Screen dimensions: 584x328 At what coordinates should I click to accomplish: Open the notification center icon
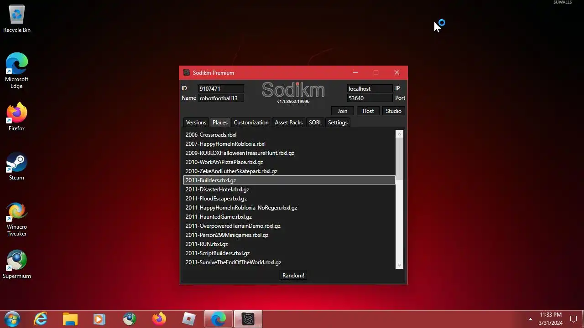[574, 319]
